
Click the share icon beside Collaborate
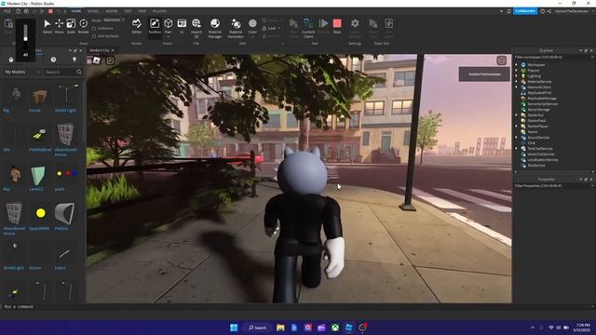point(549,11)
